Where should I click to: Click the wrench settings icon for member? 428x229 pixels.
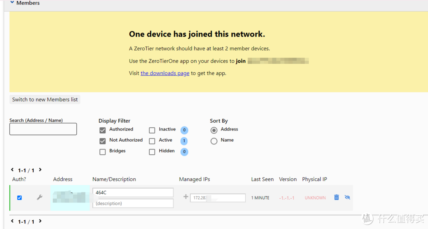point(40,197)
